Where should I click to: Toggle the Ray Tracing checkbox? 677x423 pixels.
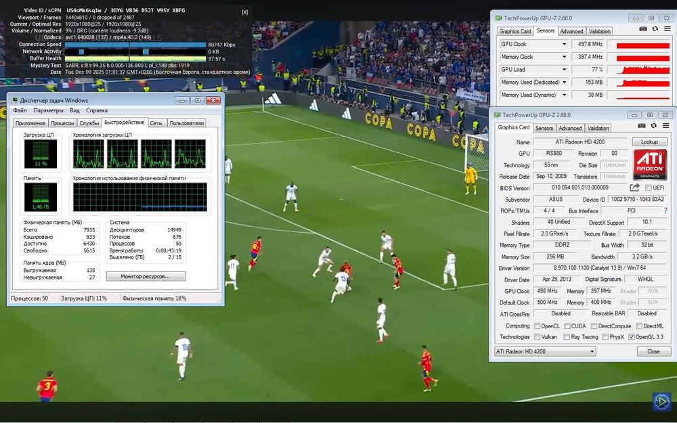pyautogui.click(x=567, y=336)
